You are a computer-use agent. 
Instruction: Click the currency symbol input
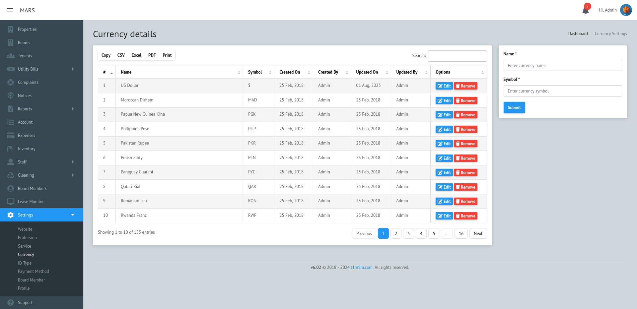563,91
